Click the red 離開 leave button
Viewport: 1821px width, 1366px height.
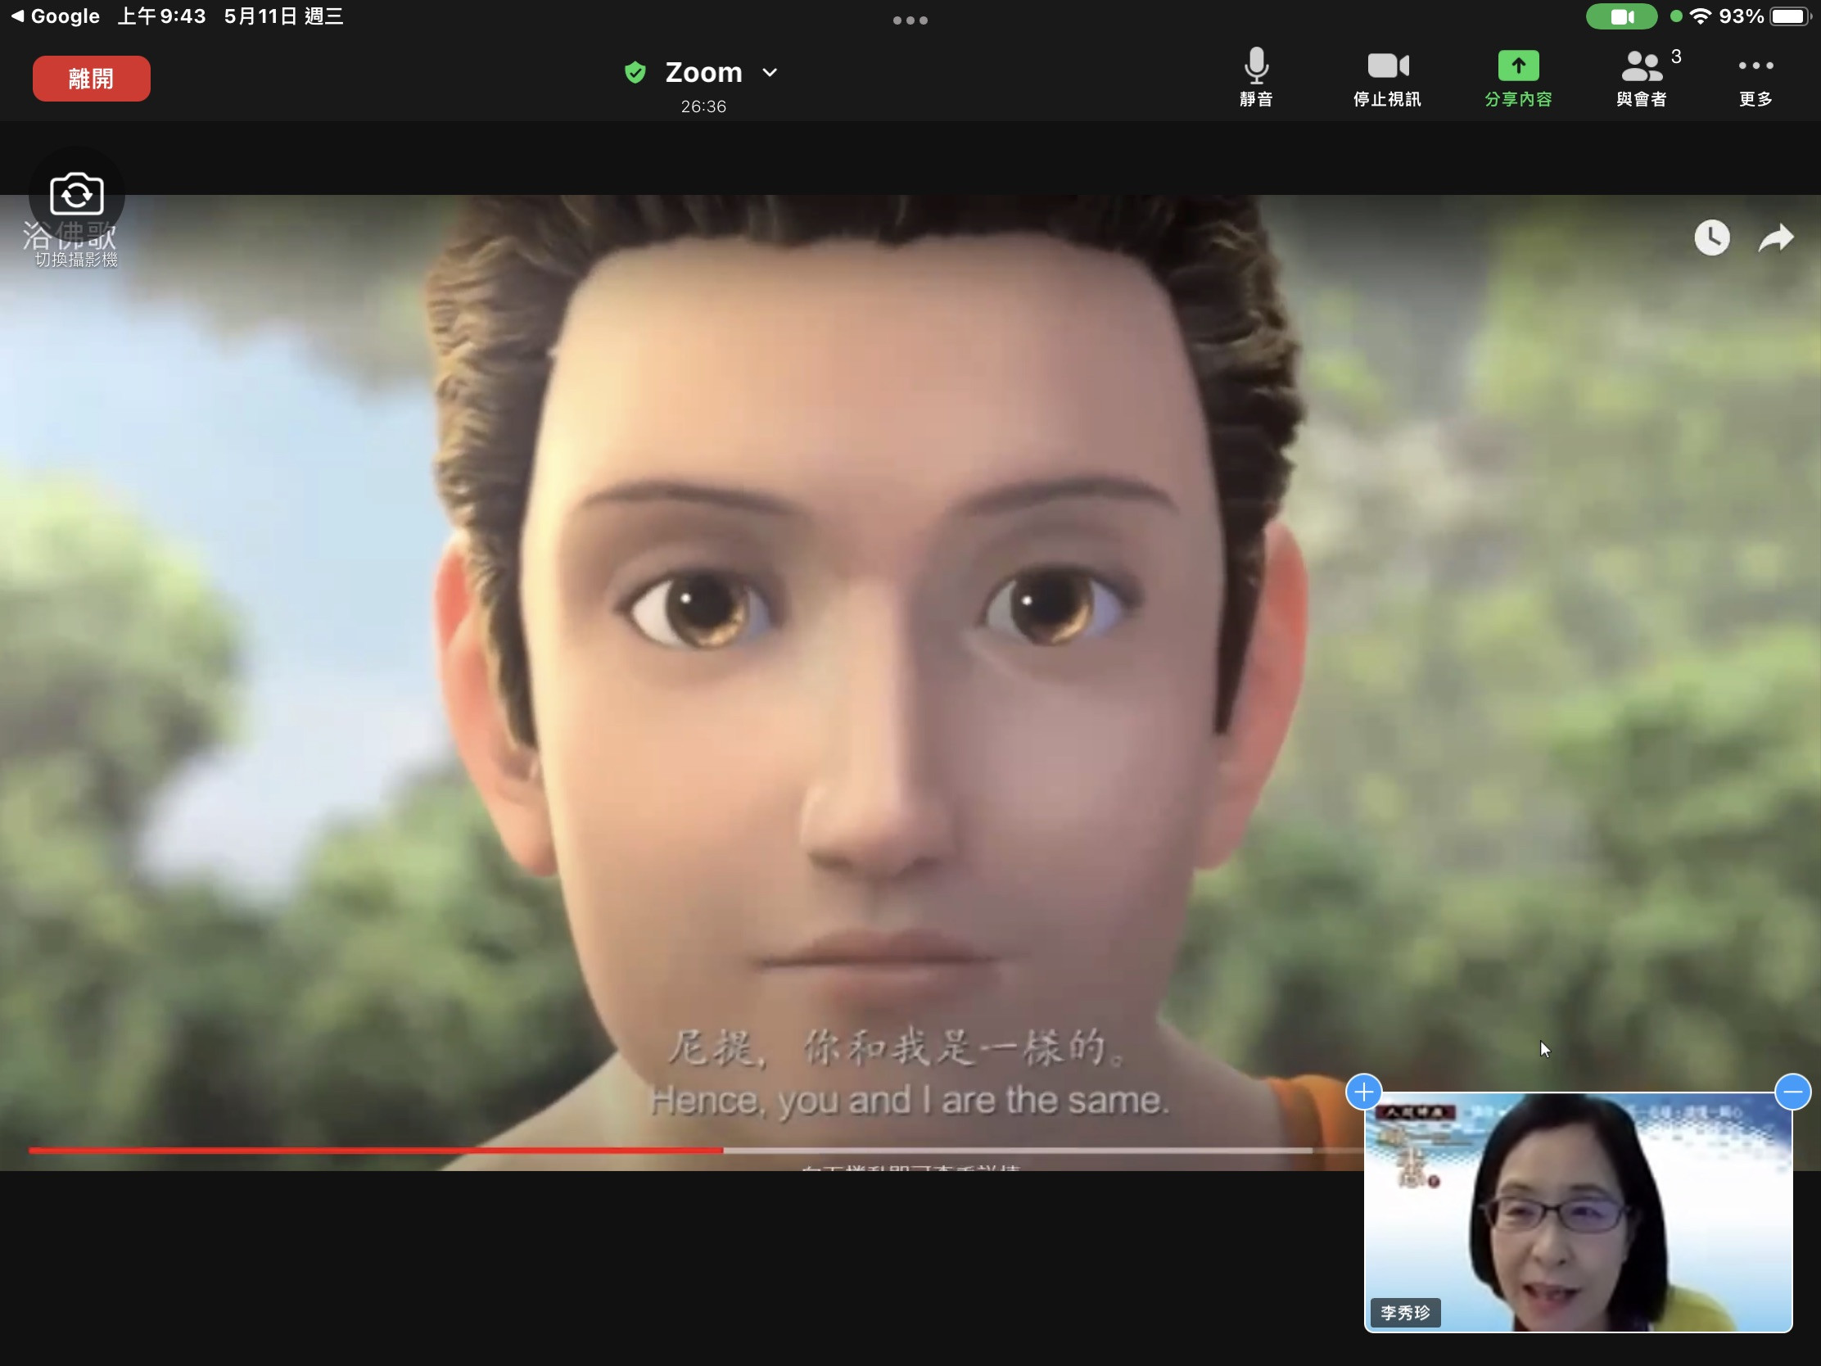click(92, 79)
